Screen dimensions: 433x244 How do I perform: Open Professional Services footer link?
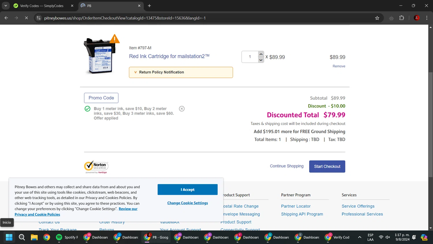click(x=362, y=214)
